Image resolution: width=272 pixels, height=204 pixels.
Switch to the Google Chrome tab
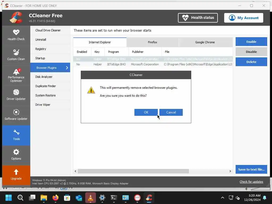[x=205, y=42]
